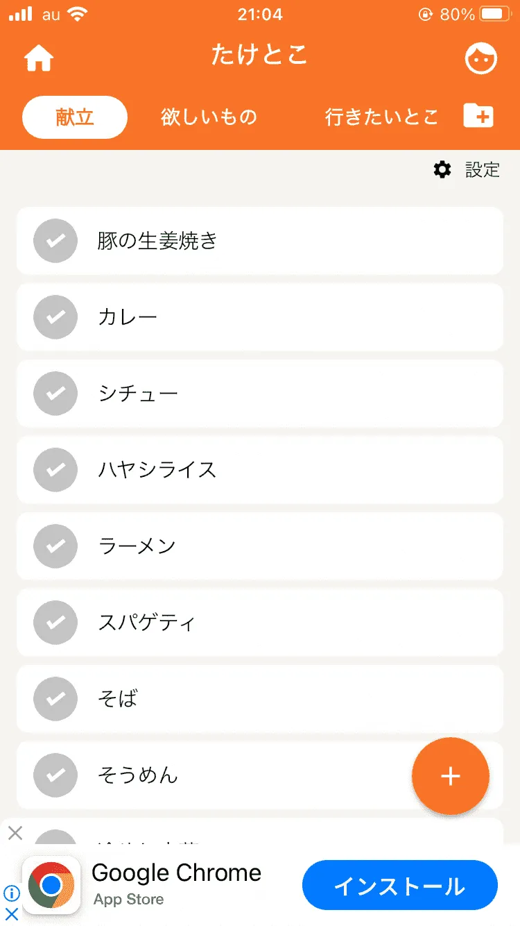Open the settings gear icon
The height and width of the screenshot is (926, 520).
[442, 169]
